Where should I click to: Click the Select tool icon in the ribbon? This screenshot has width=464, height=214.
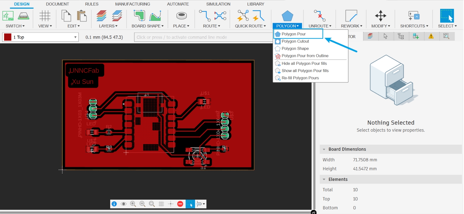(x=447, y=16)
